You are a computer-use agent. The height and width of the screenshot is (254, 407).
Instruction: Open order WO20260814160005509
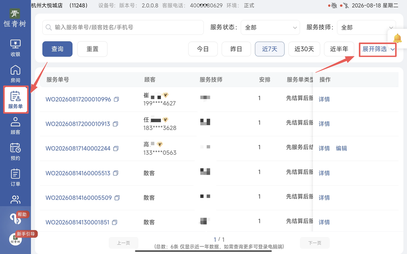79,198
